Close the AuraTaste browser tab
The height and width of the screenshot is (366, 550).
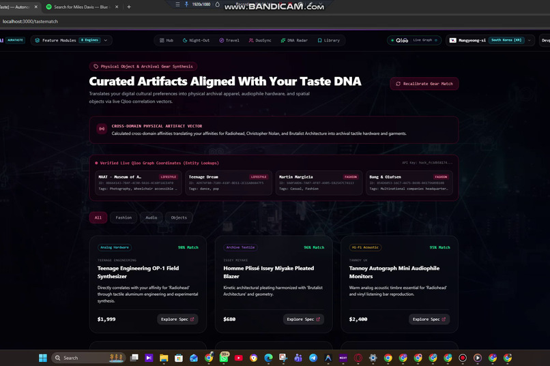click(x=35, y=7)
